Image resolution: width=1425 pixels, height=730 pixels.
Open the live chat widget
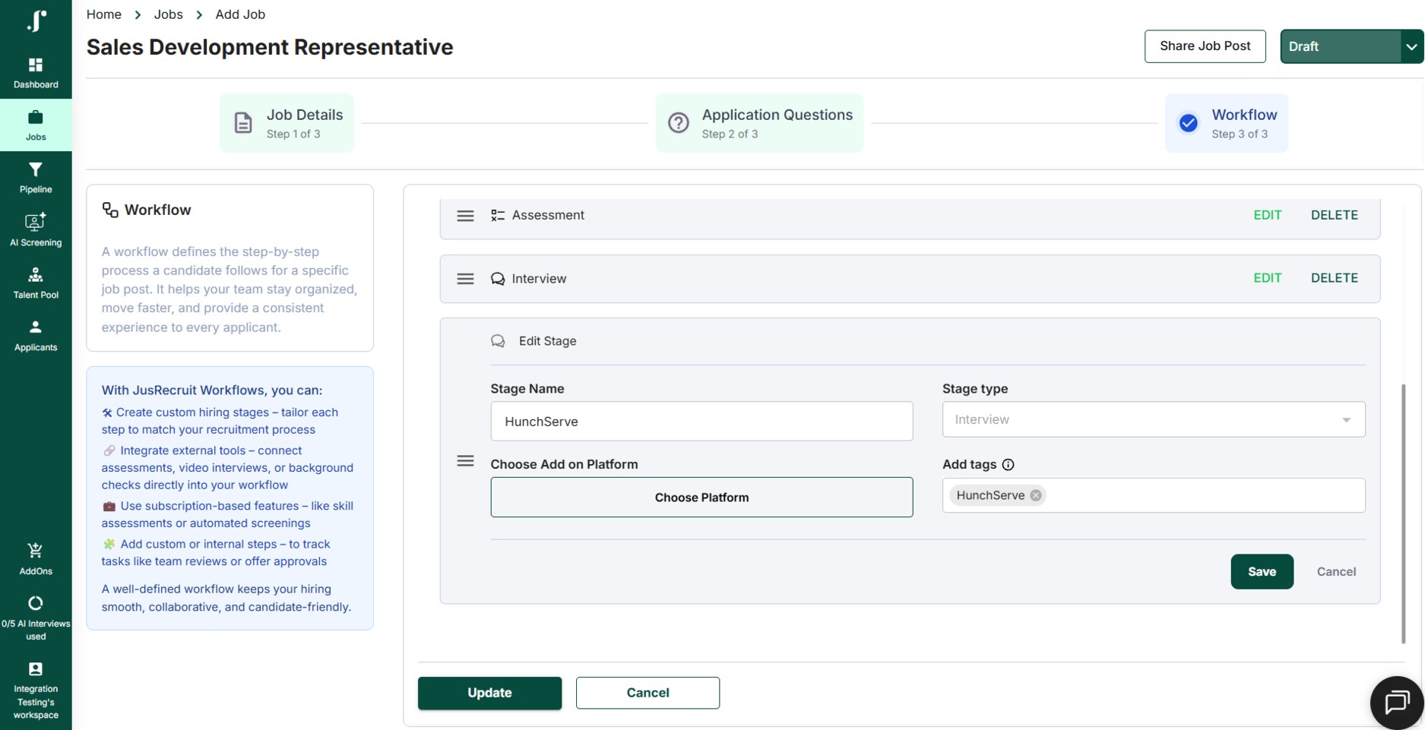click(x=1397, y=702)
